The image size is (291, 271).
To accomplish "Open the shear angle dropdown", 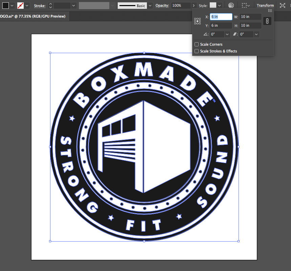I will pos(256,34).
